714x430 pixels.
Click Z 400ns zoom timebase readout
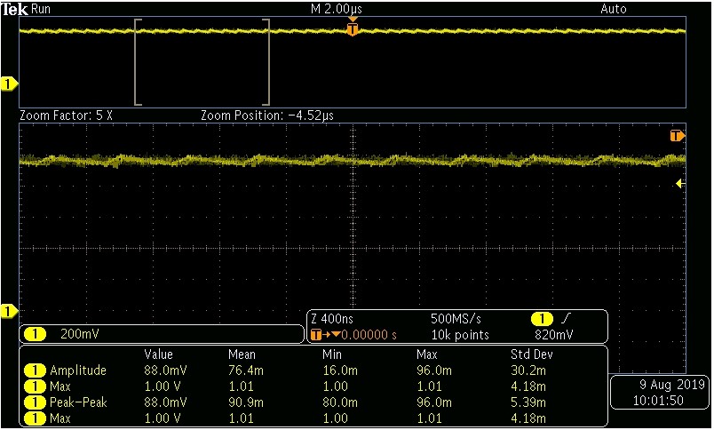pyautogui.click(x=332, y=318)
